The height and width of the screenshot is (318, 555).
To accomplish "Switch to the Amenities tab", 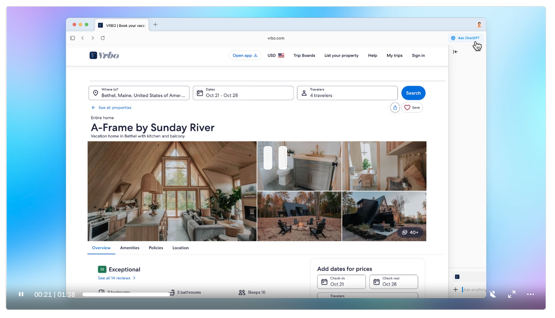I will coord(130,248).
